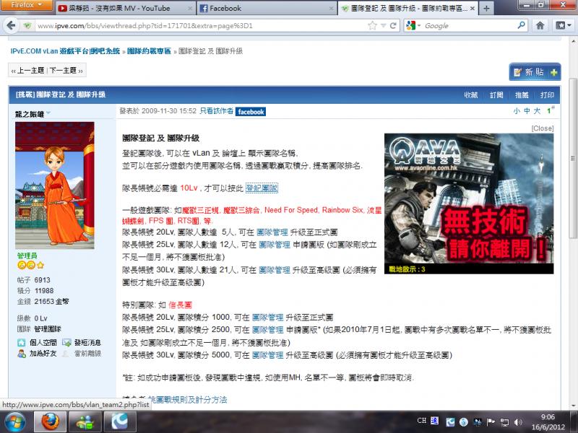The height and width of the screenshot is (433, 578).
Task: Click Firefox icon in the taskbar
Action: click(50, 422)
